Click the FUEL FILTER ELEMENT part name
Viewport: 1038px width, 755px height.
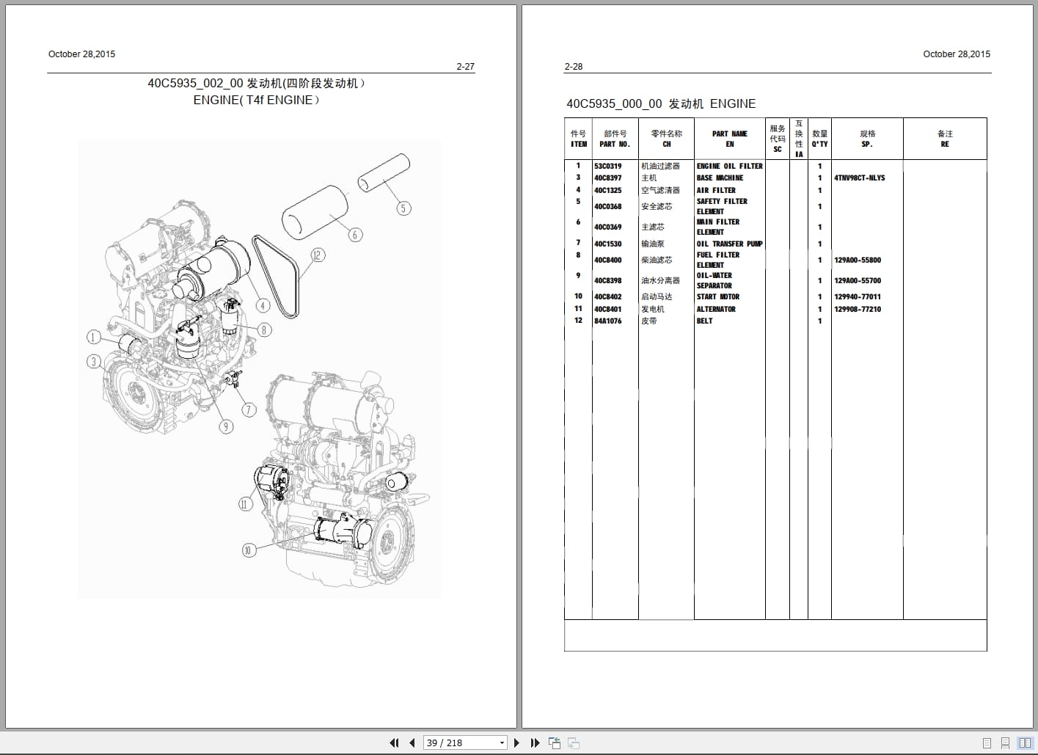(x=718, y=260)
